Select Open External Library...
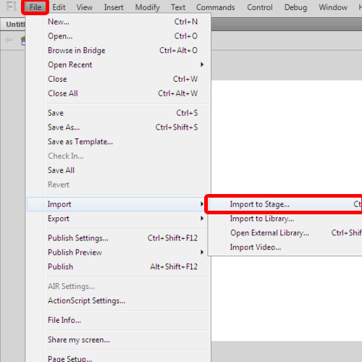 tap(285, 232)
